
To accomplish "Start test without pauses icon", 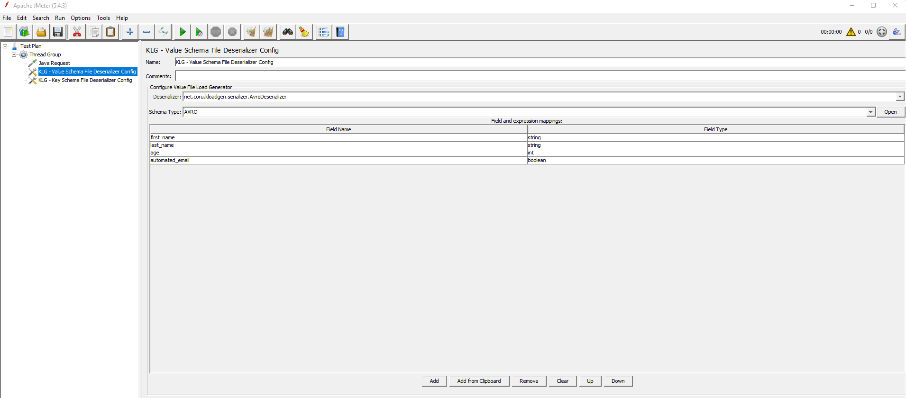I will (199, 32).
